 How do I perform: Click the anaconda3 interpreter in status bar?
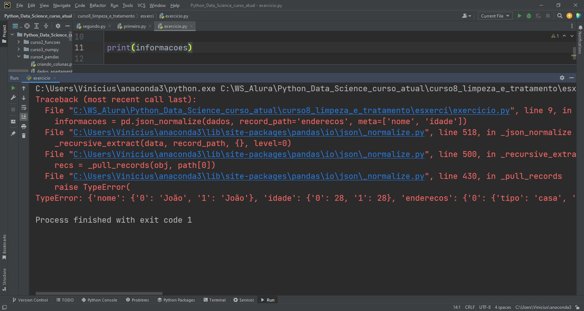[543, 307]
